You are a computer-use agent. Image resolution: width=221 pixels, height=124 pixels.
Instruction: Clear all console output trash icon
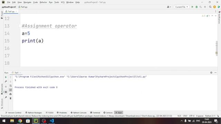click(10, 98)
